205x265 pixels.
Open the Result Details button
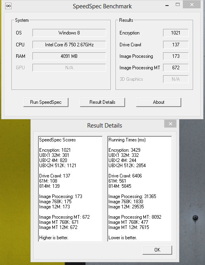click(x=102, y=102)
